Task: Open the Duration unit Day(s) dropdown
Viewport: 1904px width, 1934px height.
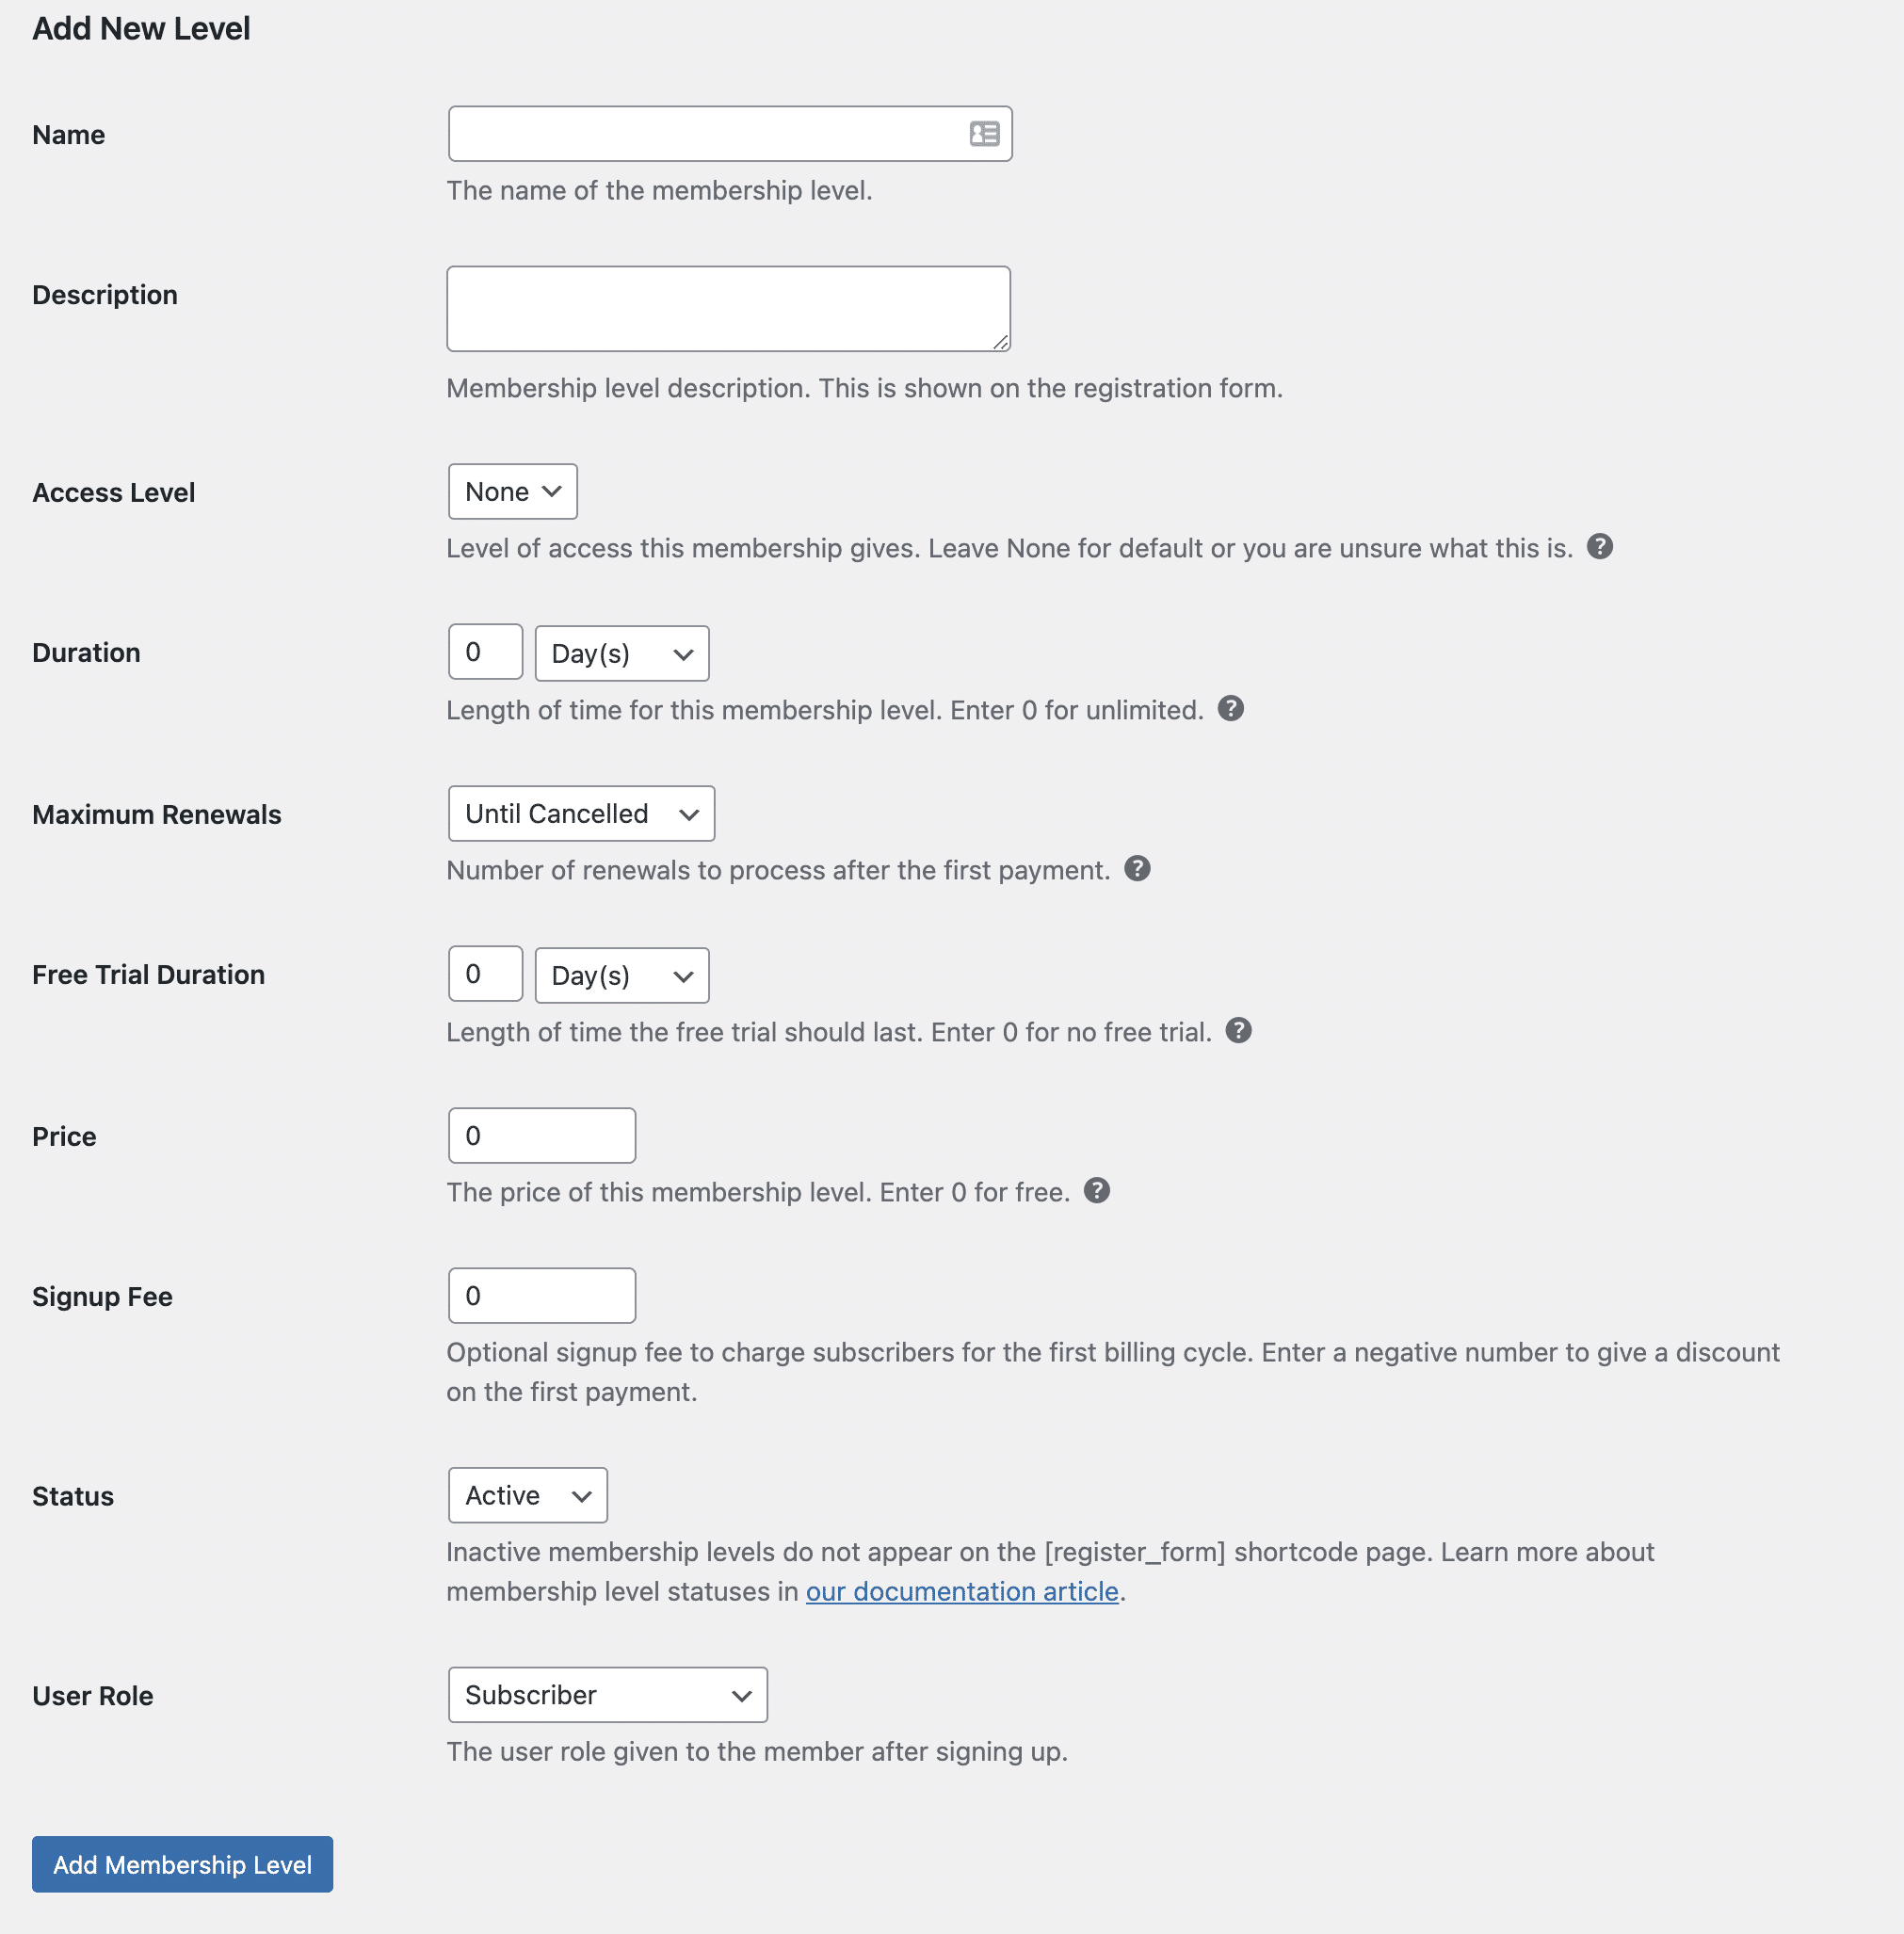Action: [621, 654]
